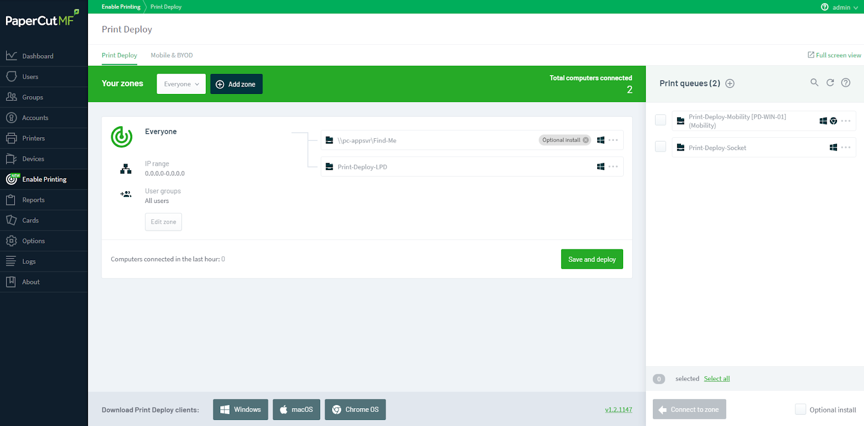Open the Dashboard sidebar item
The height and width of the screenshot is (426, 864).
44,56
